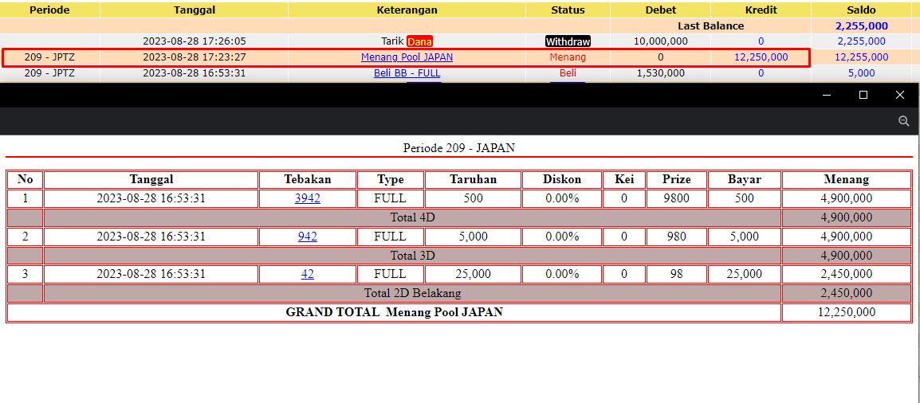The image size is (920, 403).
Task: Click date 2023-08-28 17:23:27
Action: pos(195,57)
